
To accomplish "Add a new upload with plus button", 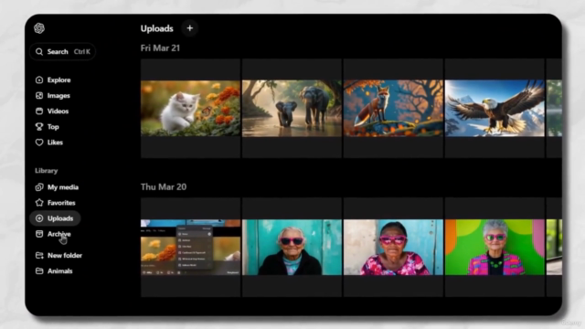I will tap(189, 28).
